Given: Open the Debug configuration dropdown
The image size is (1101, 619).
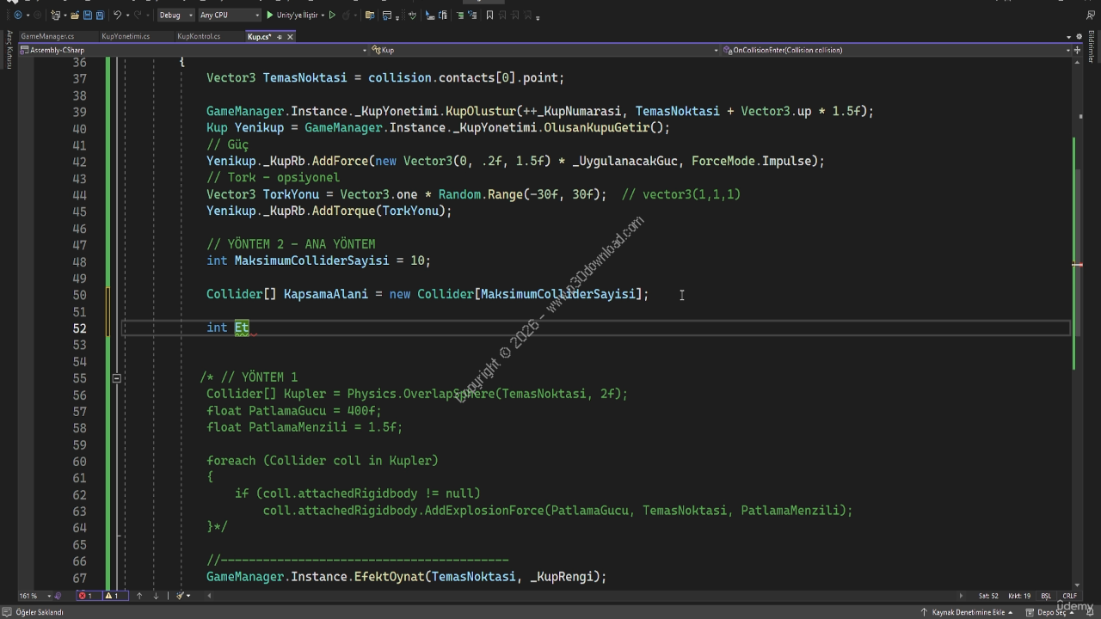Looking at the screenshot, I should pyautogui.click(x=175, y=15).
